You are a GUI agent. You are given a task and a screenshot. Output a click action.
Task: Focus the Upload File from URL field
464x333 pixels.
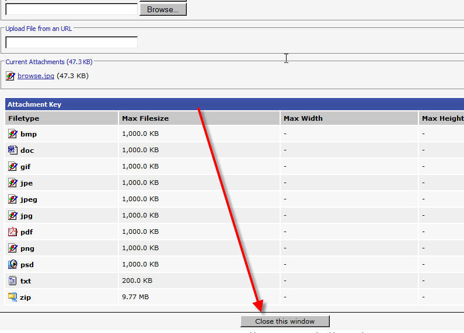point(71,43)
